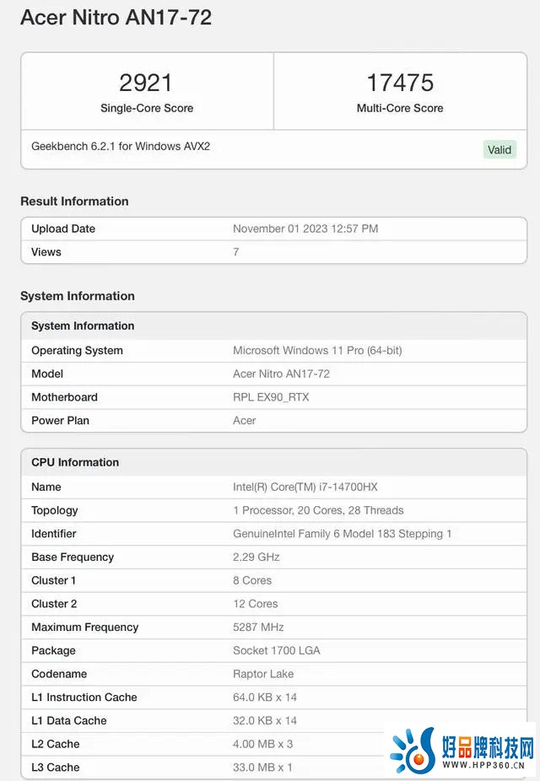The width and height of the screenshot is (540, 781).
Task: Click the Upload Date row value
Action: click(305, 229)
